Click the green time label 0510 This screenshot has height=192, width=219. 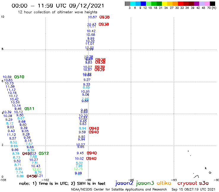point(19,77)
